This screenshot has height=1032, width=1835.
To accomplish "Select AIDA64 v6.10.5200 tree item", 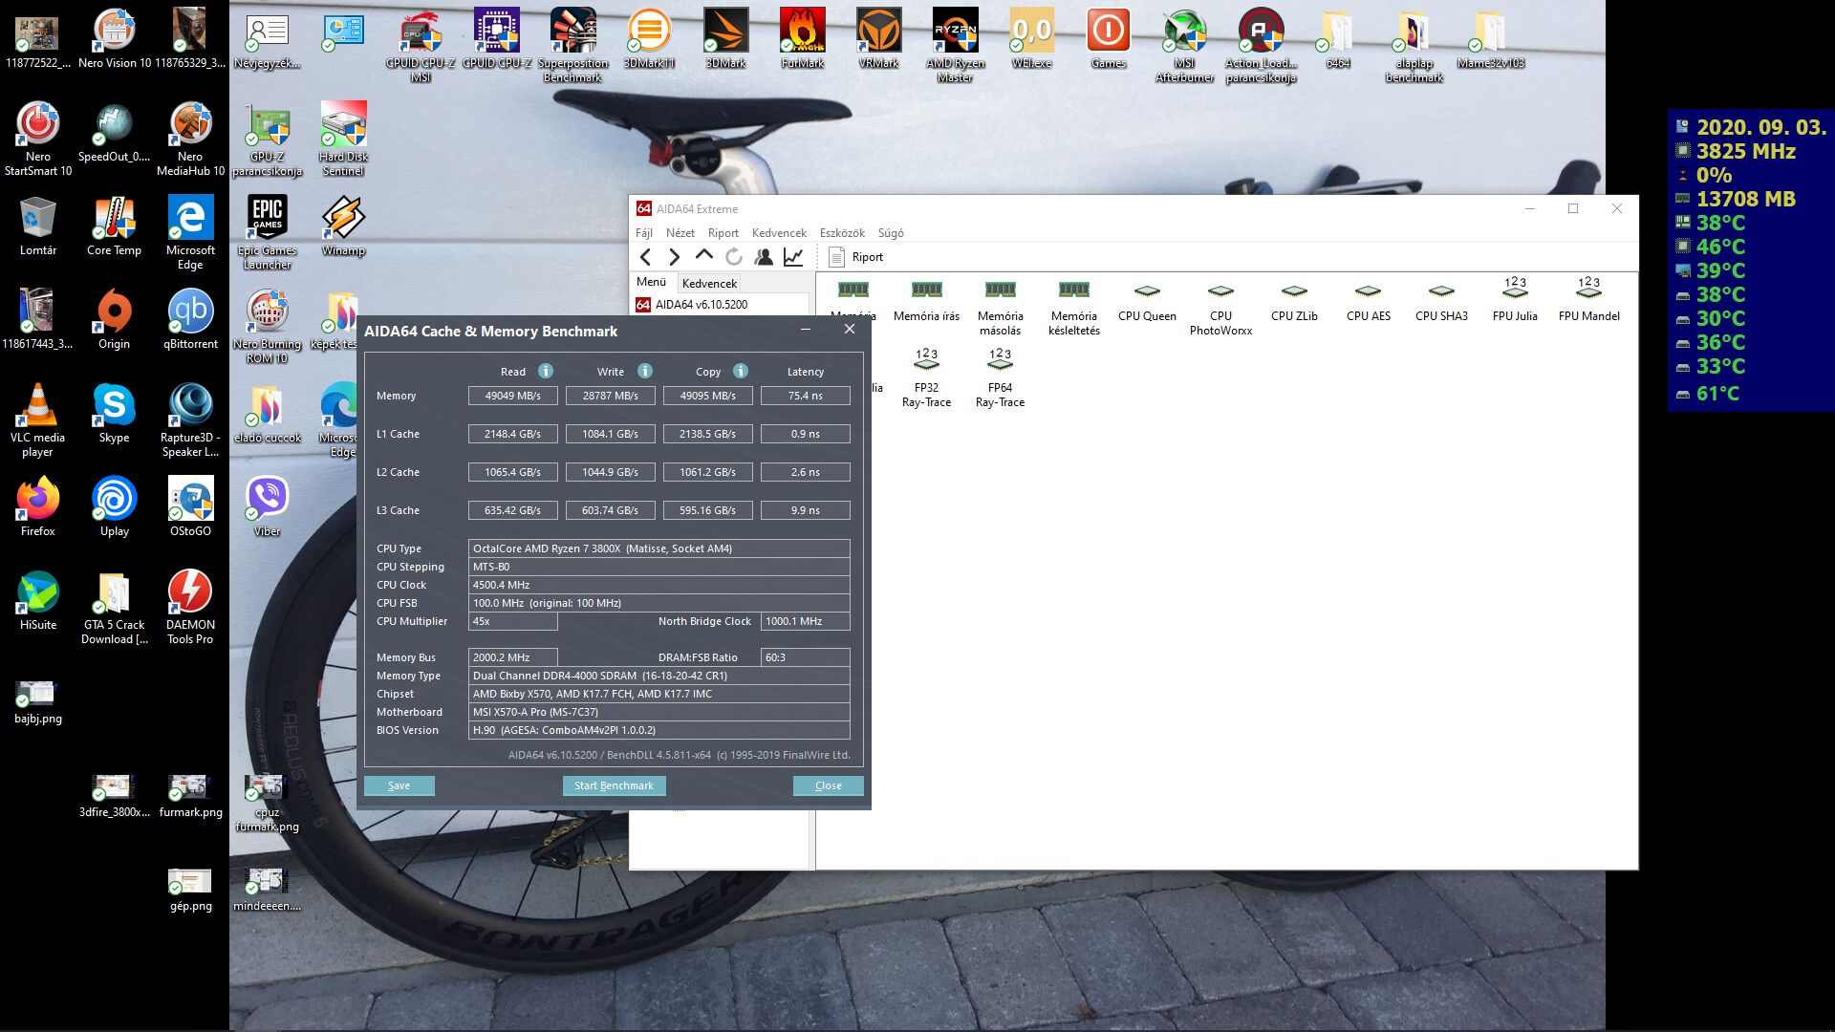I will click(x=692, y=305).
